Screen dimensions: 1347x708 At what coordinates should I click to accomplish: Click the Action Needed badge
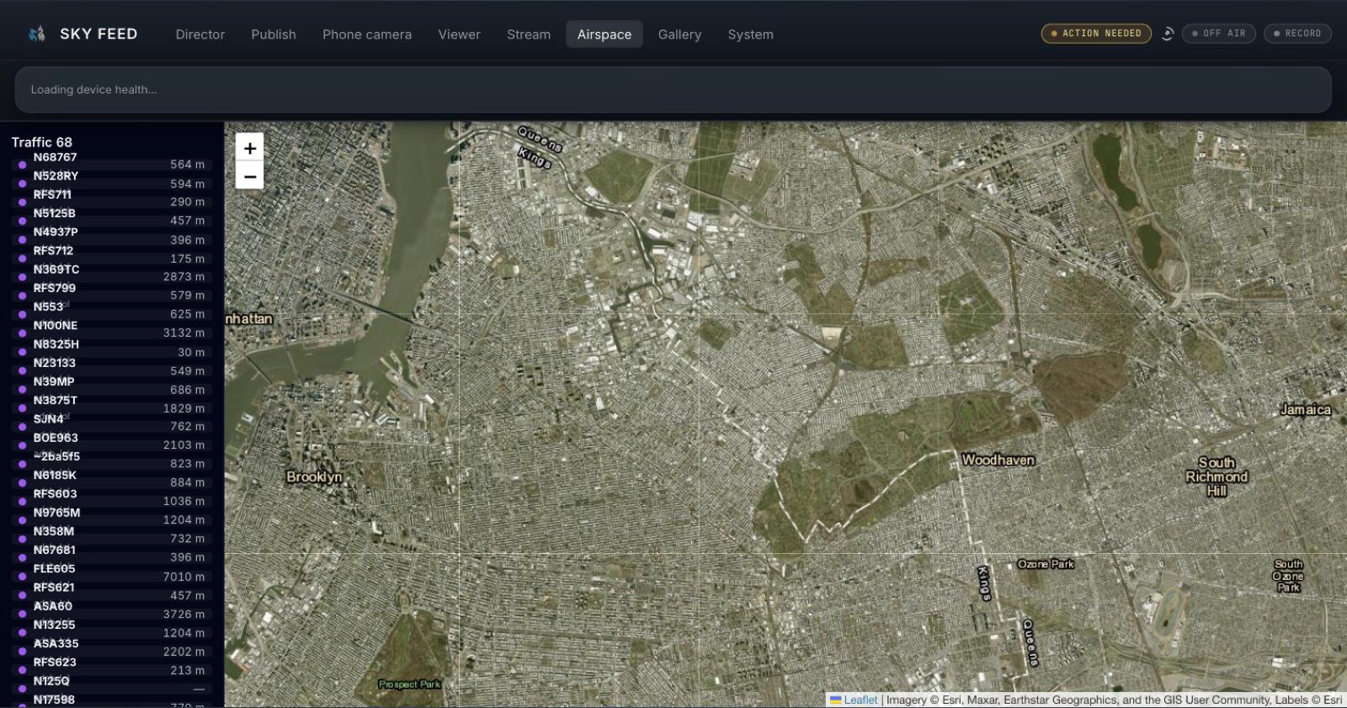(1096, 34)
